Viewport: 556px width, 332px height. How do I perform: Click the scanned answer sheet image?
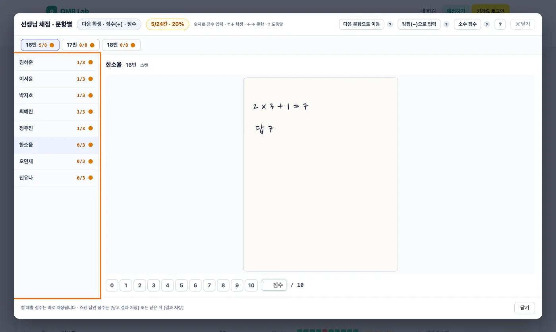tap(320, 174)
